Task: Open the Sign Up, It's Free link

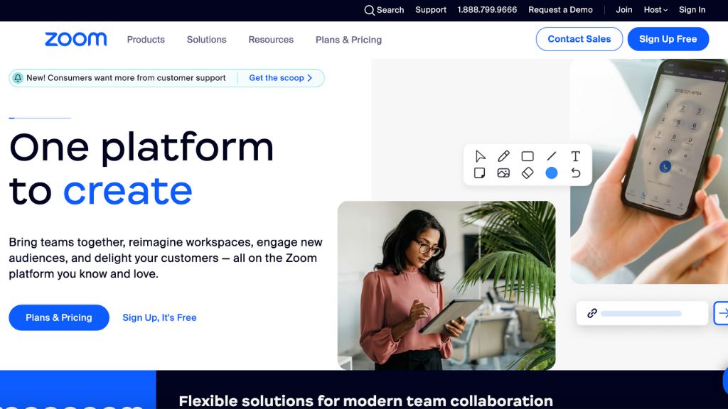Action: (159, 317)
